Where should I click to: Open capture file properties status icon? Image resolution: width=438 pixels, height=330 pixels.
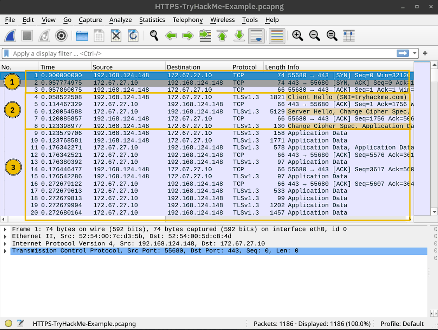coord(20,323)
